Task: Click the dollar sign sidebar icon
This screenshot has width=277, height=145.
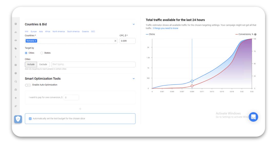Action: pyautogui.click(x=16, y=57)
